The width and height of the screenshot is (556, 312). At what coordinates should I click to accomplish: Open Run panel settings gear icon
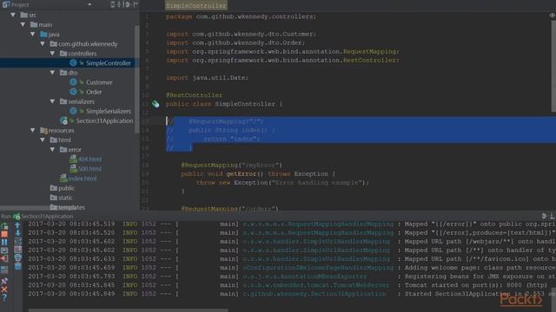point(545,216)
